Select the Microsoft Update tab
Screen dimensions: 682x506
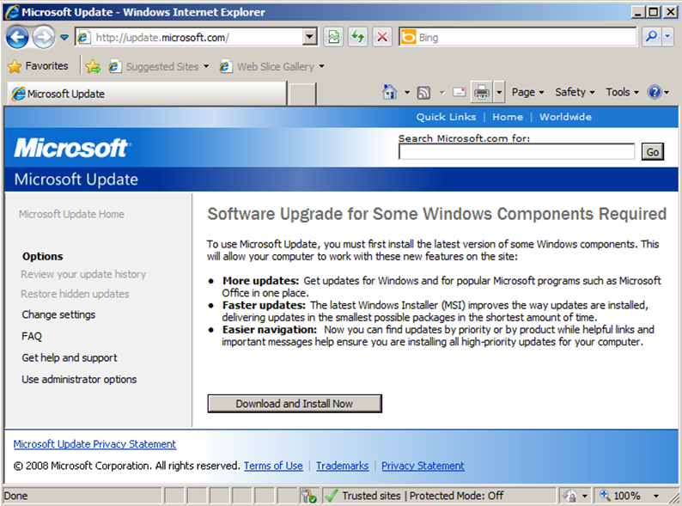click(x=147, y=94)
